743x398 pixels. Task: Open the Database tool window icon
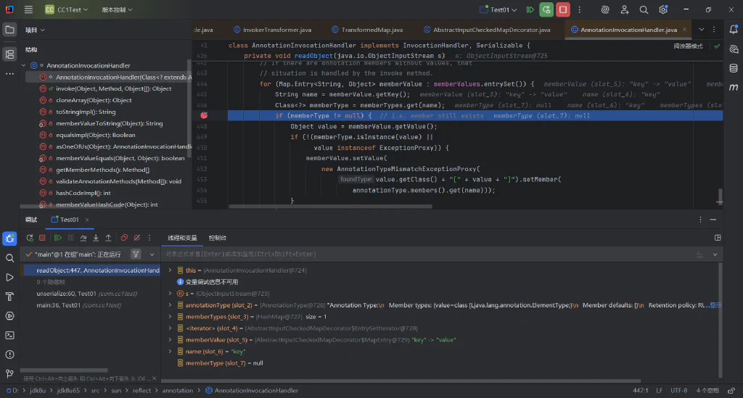[x=733, y=68]
